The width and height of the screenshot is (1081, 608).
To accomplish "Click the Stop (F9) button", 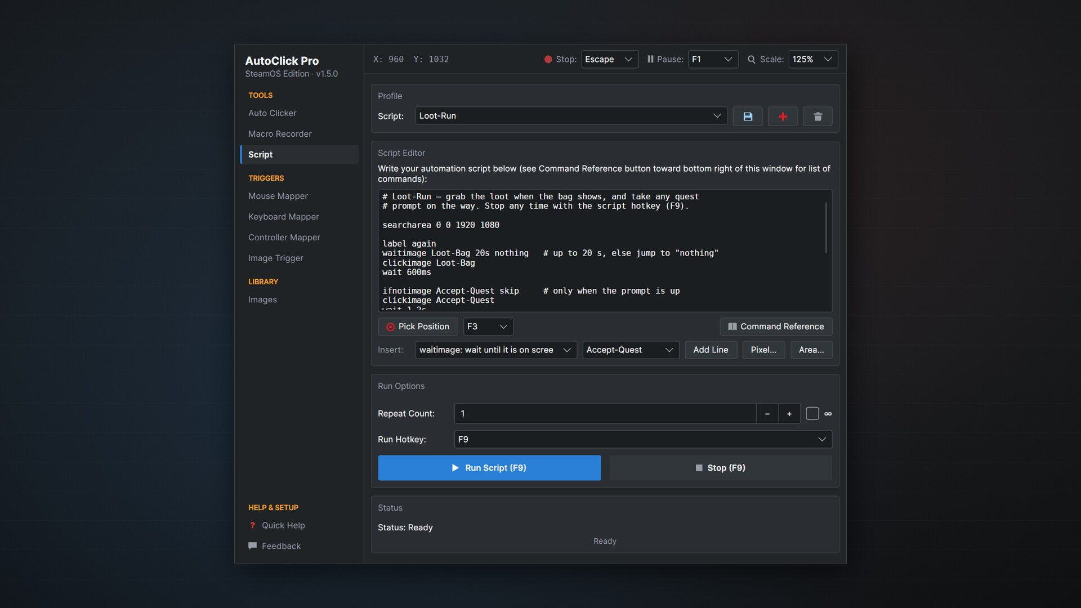I will pyautogui.click(x=721, y=468).
